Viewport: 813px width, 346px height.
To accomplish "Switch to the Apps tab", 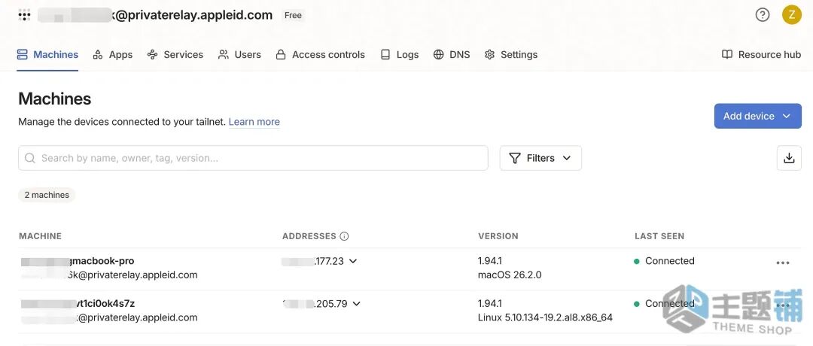I will pyautogui.click(x=113, y=54).
